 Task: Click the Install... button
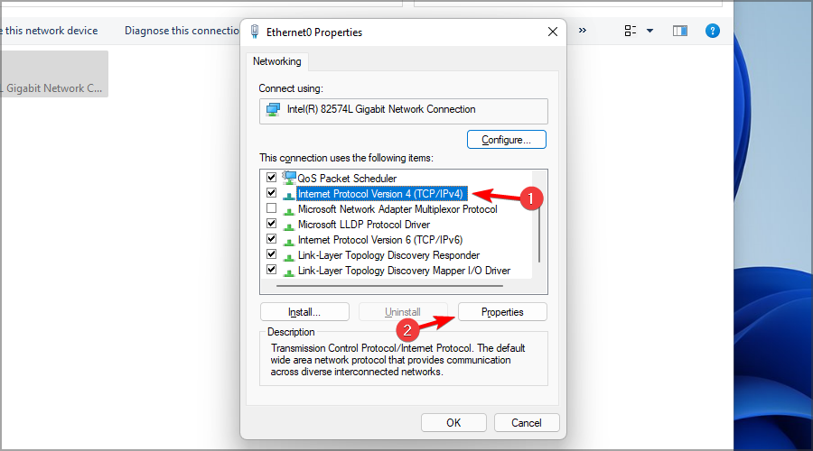[x=304, y=312]
